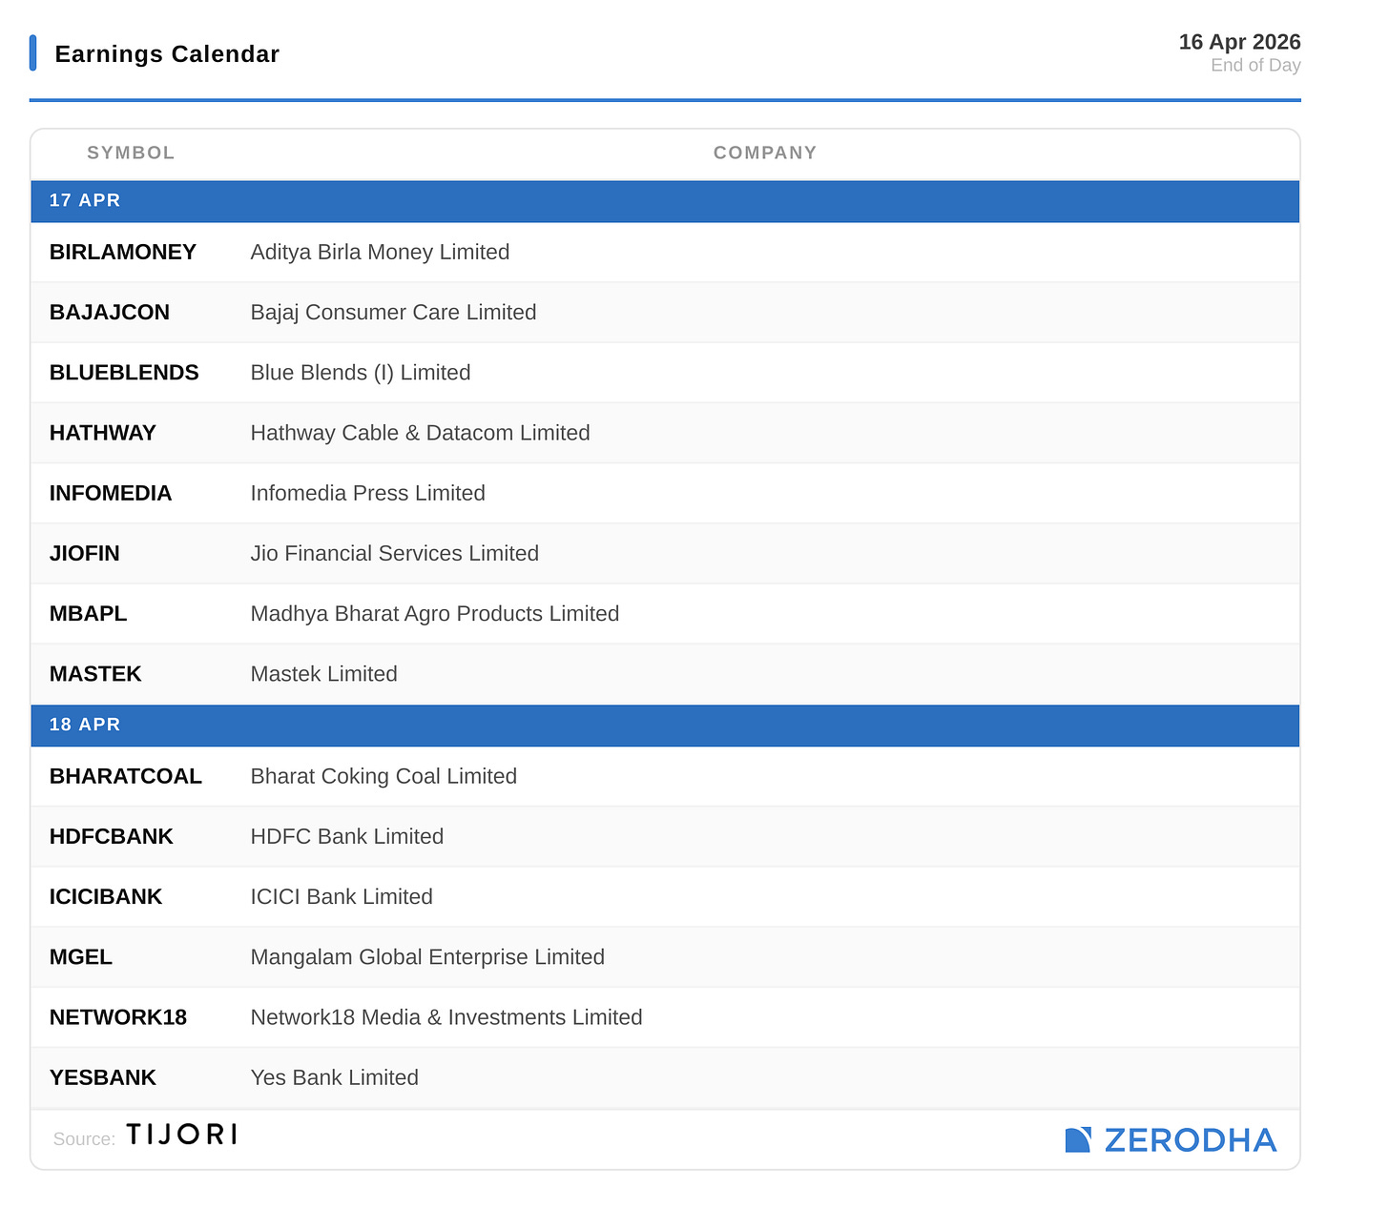
Task: Select the INFOMEDIA symbol
Action: (x=111, y=493)
